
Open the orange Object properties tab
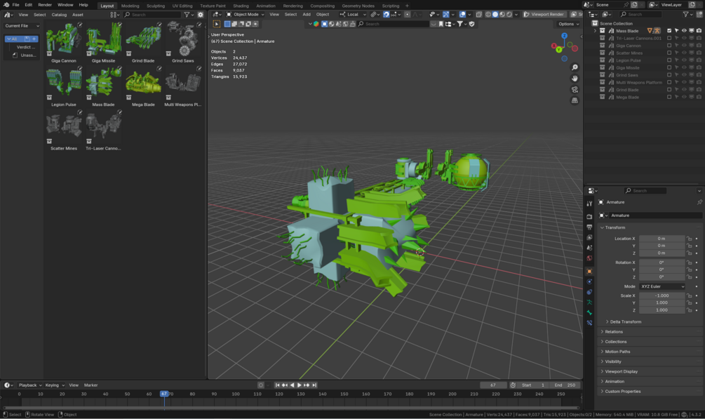[x=589, y=271]
